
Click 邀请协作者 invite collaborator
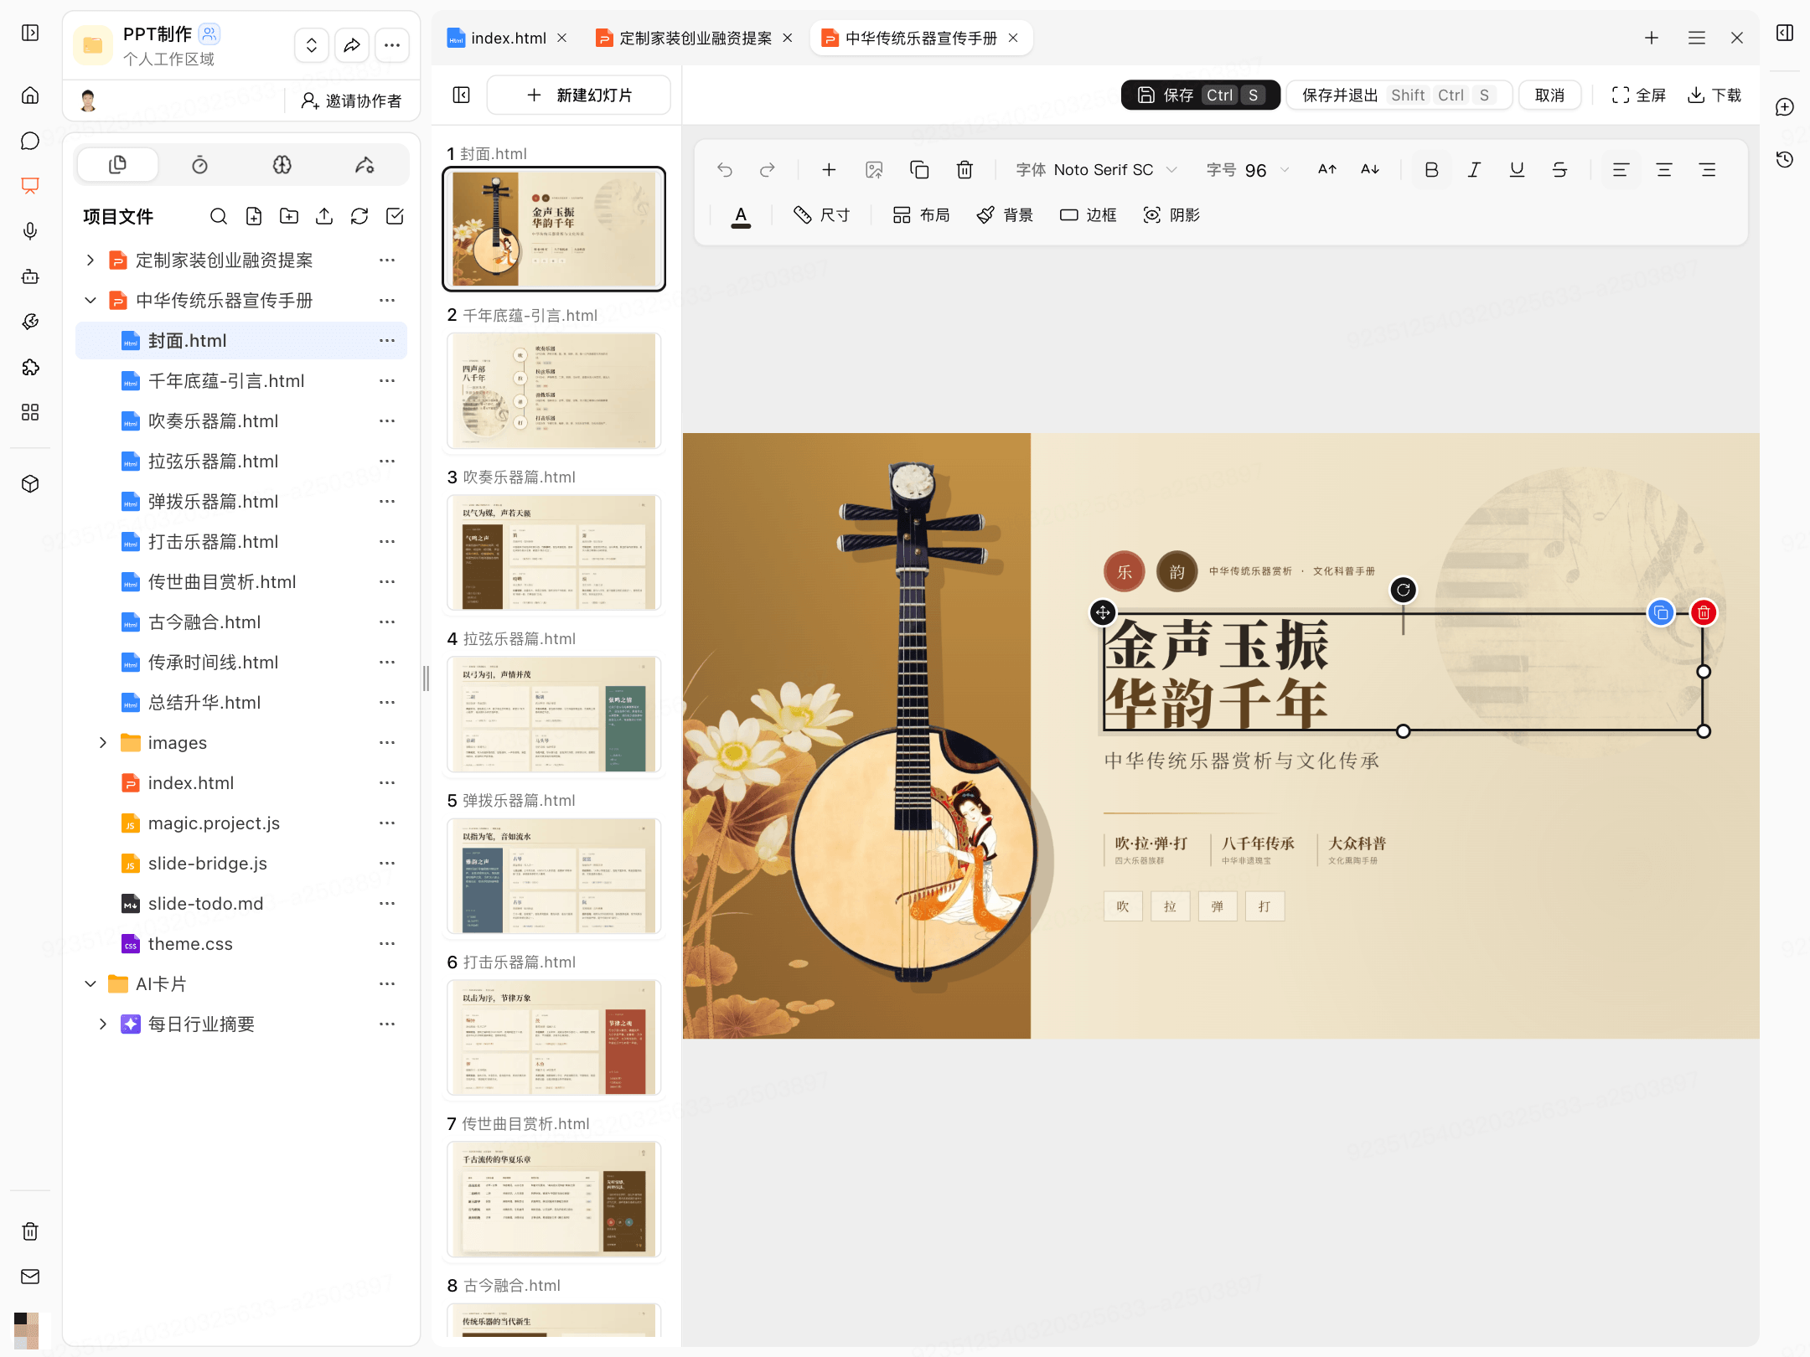(x=351, y=101)
